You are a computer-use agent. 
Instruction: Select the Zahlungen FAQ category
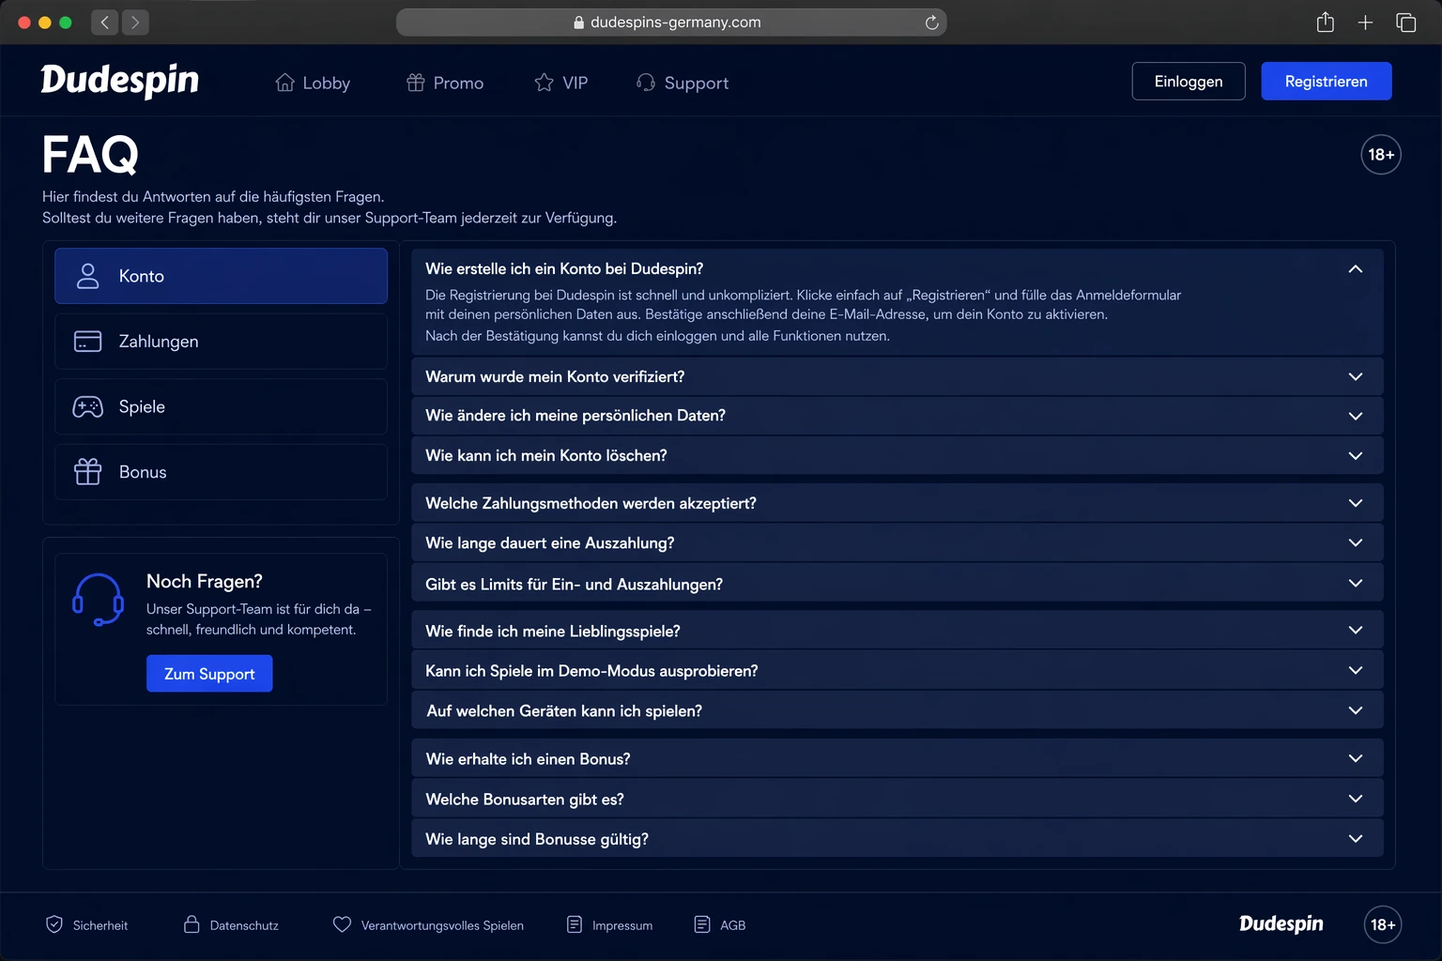[221, 342]
